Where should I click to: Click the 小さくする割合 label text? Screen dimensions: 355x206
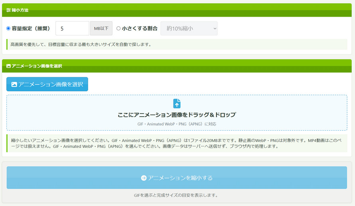[140, 29]
